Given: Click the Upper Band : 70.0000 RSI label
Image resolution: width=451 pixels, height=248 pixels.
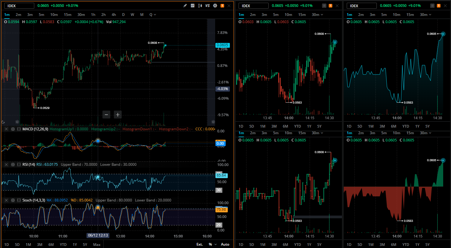Looking at the screenshot, I should [x=79, y=165].
